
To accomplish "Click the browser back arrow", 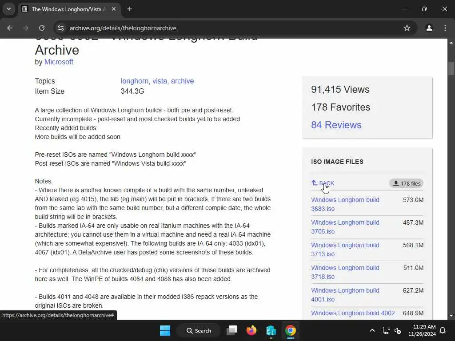I will pyautogui.click(x=10, y=28).
